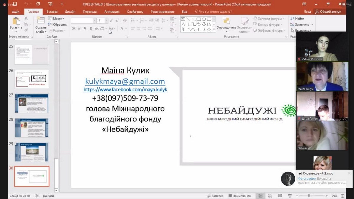Click the Paste (Вставить) clipboard icon
Screen dimensions: 354x199
coord(16,22)
